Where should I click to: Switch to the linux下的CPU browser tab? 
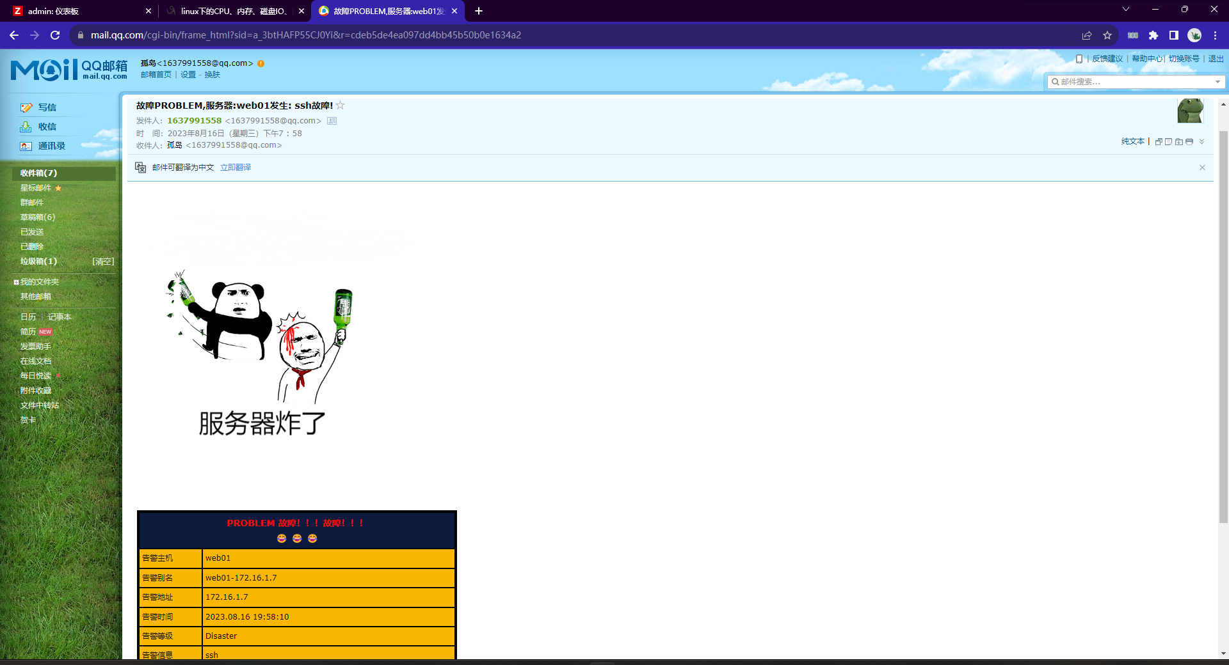(234, 11)
